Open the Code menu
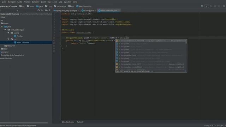 tap(20, 2)
